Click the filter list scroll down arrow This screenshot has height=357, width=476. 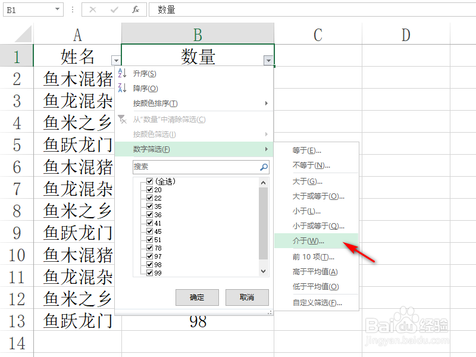click(263, 271)
